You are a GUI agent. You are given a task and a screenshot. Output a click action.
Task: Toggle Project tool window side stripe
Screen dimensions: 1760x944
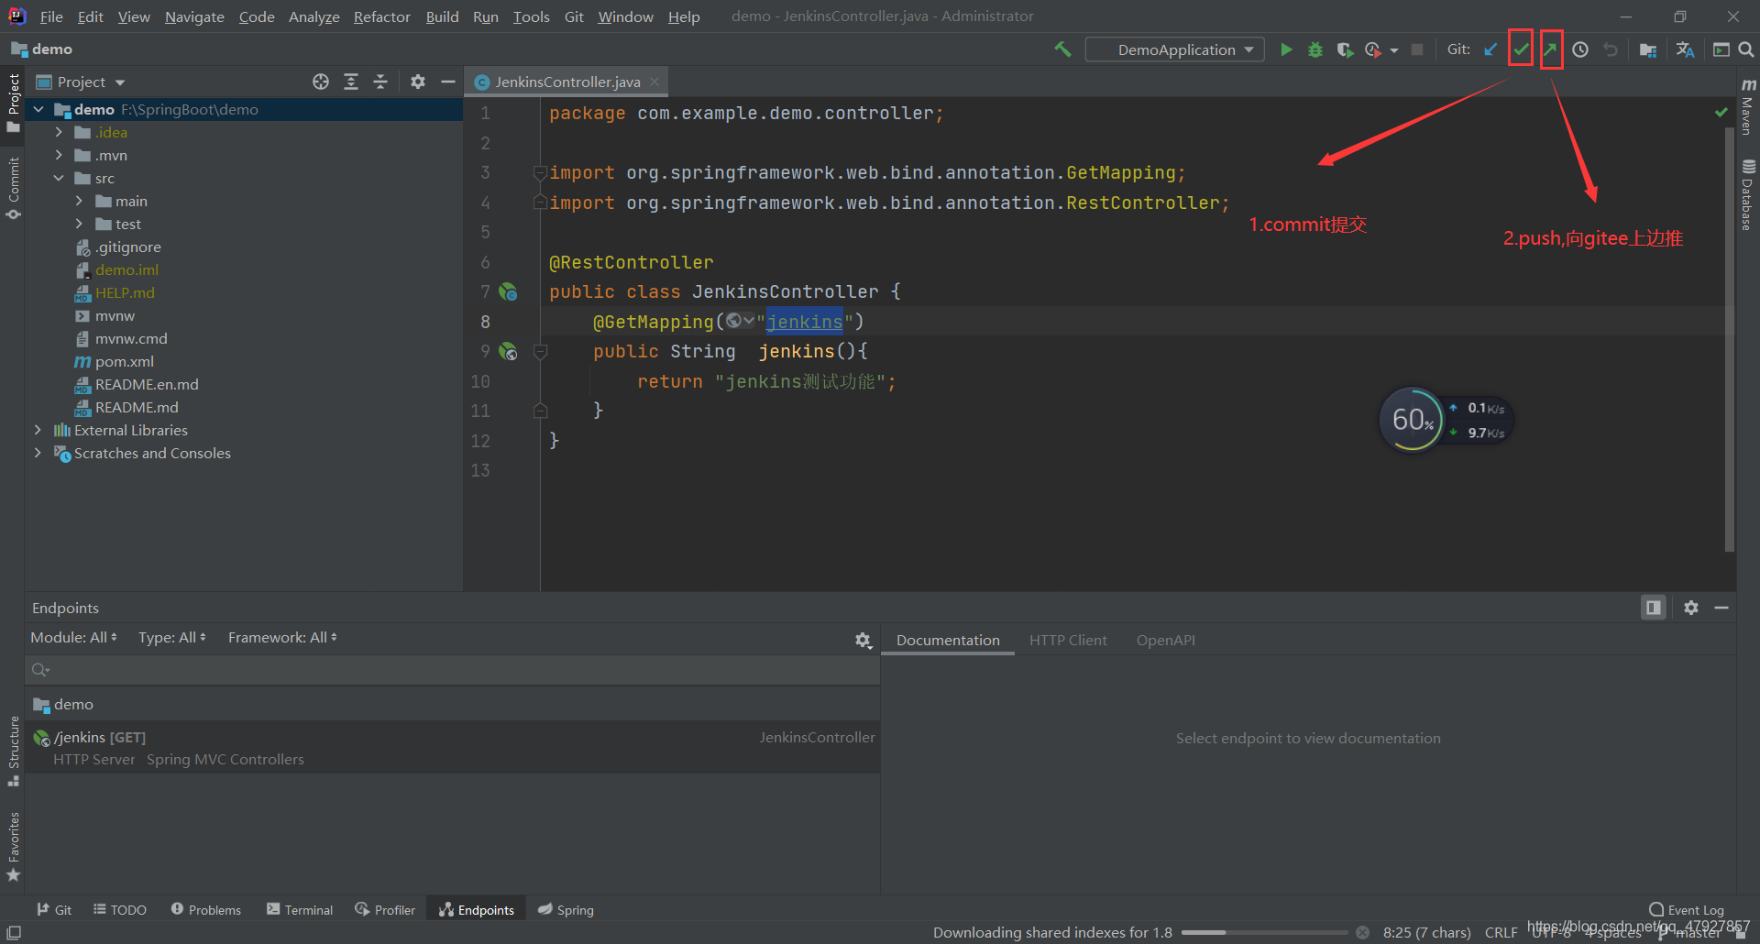(13, 103)
